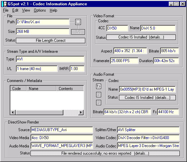Screen dimensions: 187x162
Task: Click the I/L field showing 1 frame (40 ms)
Action: 37,69
